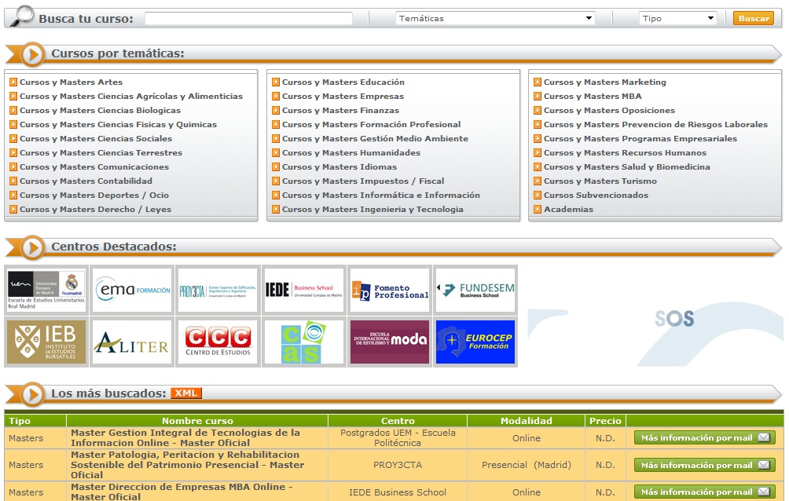Click the Eurocep Formación logo
Image resolution: width=789 pixels, height=501 pixels.
(x=475, y=342)
